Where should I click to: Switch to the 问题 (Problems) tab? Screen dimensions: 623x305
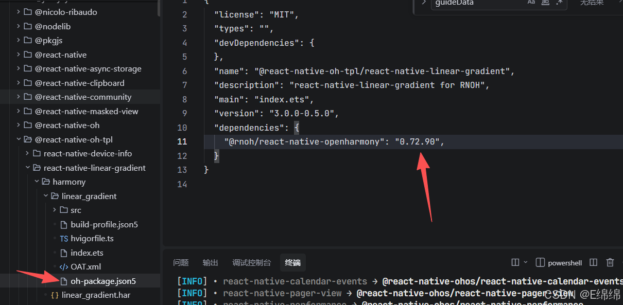pos(181,262)
